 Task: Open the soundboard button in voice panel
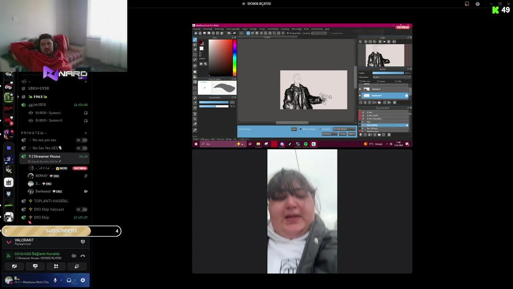pyautogui.click(x=77, y=266)
